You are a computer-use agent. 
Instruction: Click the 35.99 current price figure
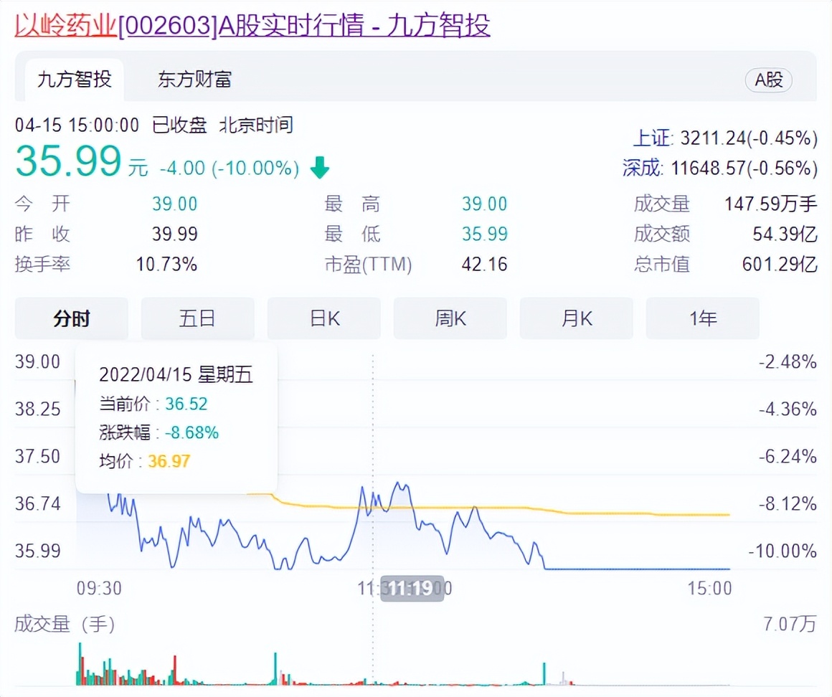click(x=68, y=161)
